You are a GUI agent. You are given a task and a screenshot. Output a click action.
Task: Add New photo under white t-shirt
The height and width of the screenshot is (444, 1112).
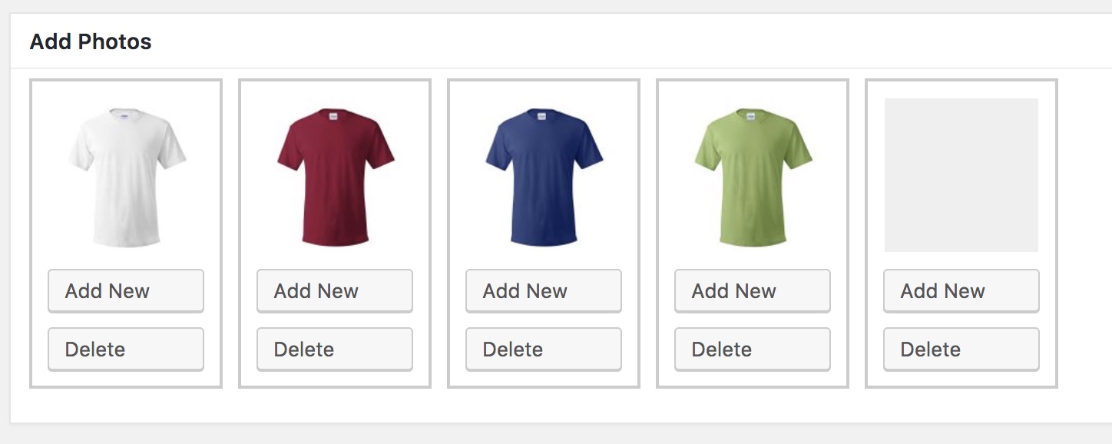(x=126, y=291)
